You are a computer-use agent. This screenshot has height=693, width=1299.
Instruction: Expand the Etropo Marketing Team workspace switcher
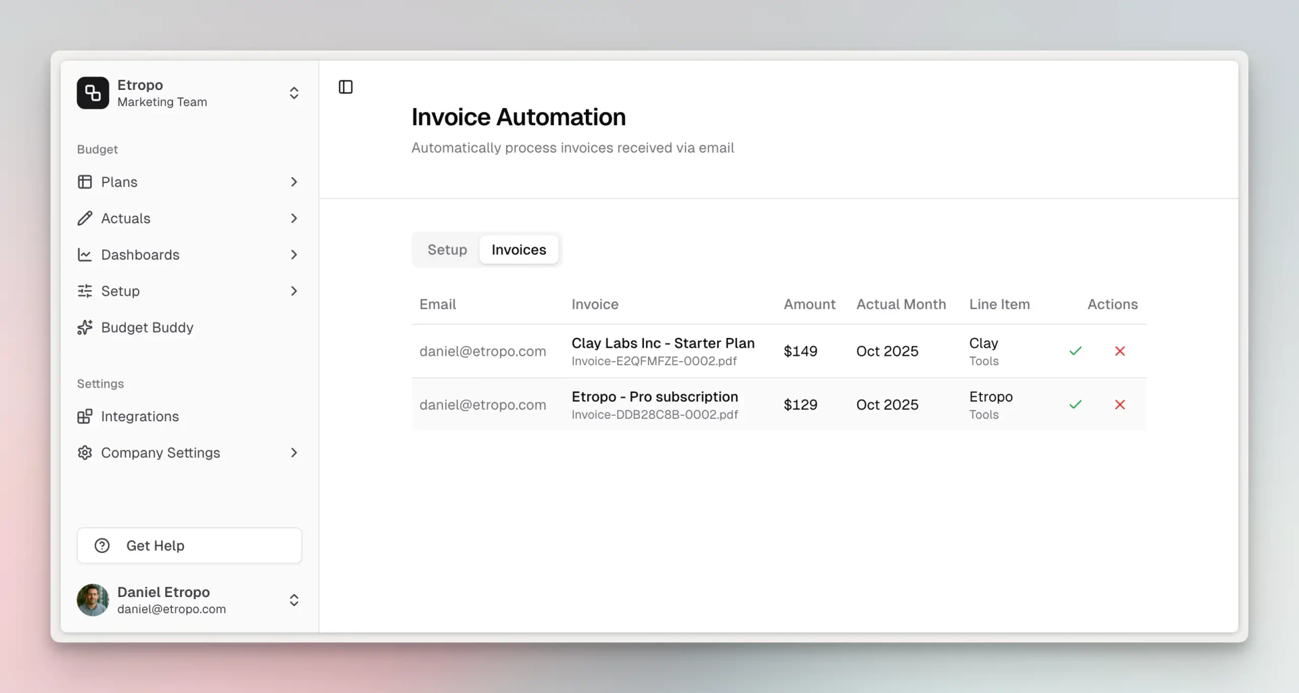[294, 93]
